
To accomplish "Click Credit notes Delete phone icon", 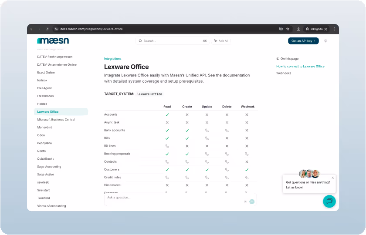I will tap(227, 178).
